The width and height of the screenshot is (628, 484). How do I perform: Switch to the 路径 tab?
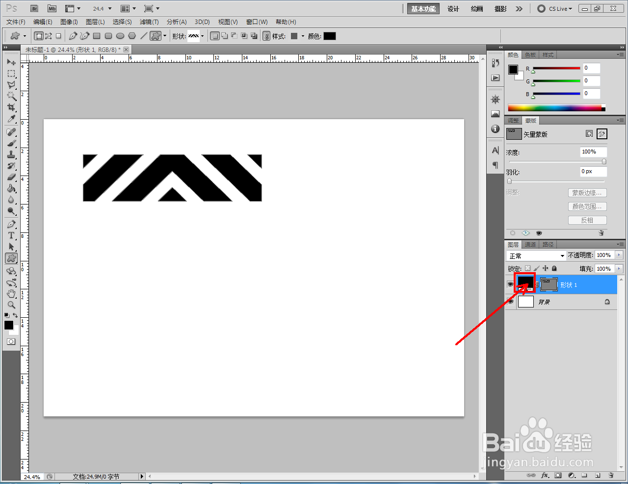[548, 244]
